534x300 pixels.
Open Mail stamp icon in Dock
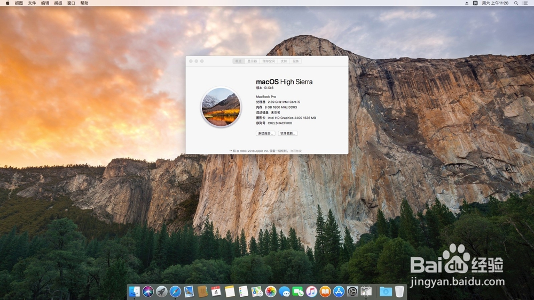pos(189,291)
